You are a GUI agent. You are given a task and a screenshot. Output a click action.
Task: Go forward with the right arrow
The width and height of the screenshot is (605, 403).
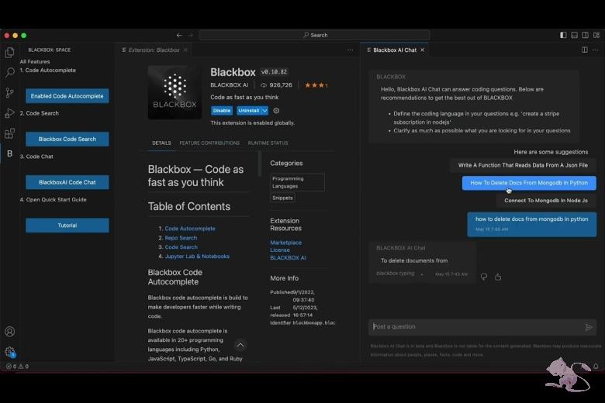pyautogui.click(x=190, y=35)
